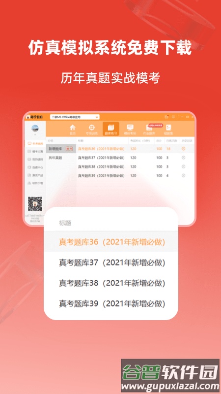Open history clock for 真考题库38 row
The width and height of the screenshot is (221, 394).
(x=183, y=166)
